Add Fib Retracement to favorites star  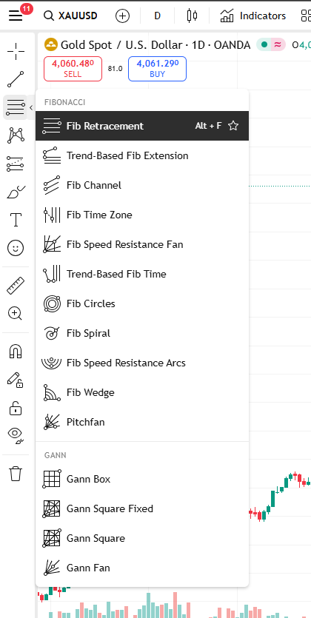pos(233,126)
